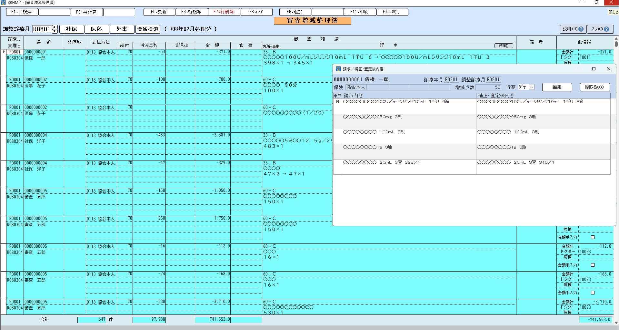This screenshot has width=619, height=330.
Task: Click the 編集 button in the dialog
Action: [x=557, y=87]
